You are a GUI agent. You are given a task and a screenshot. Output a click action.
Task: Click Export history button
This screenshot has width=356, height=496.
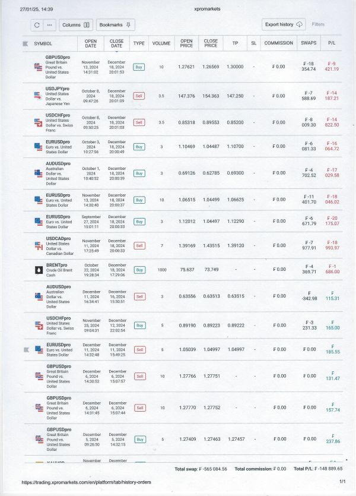pos(284,24)
